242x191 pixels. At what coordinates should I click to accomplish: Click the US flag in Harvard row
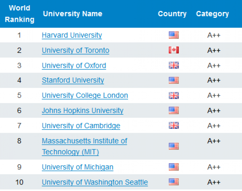pyautogui.click(x=174, y=35)
